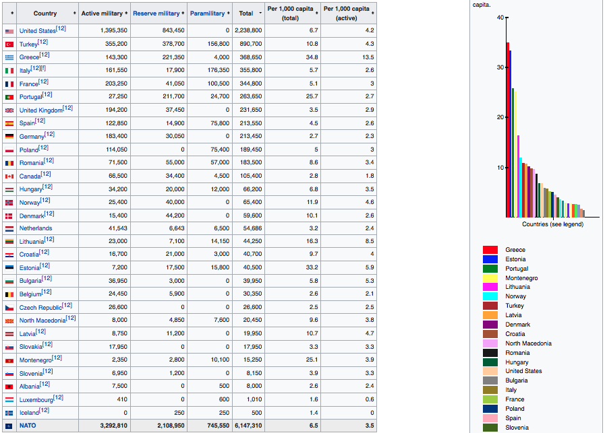The width and height of the screenshot is (605, 433).
Task: Click the Germany flag icon
Action: 9,137
